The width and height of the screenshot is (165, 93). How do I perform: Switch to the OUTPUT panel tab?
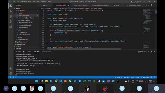pyautogui.click(x=29, y=52)
